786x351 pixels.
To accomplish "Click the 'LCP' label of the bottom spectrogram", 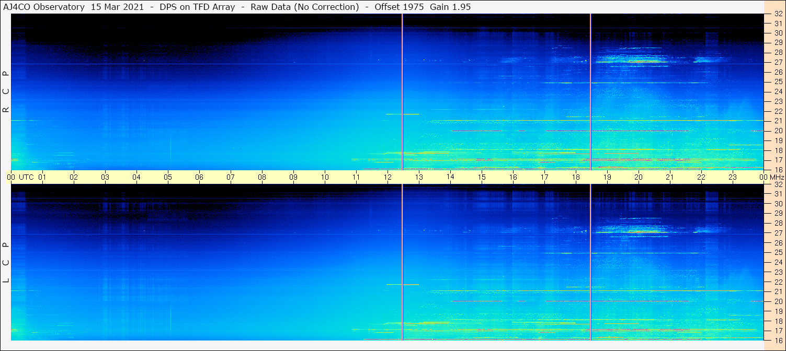I will click(6, 263).
